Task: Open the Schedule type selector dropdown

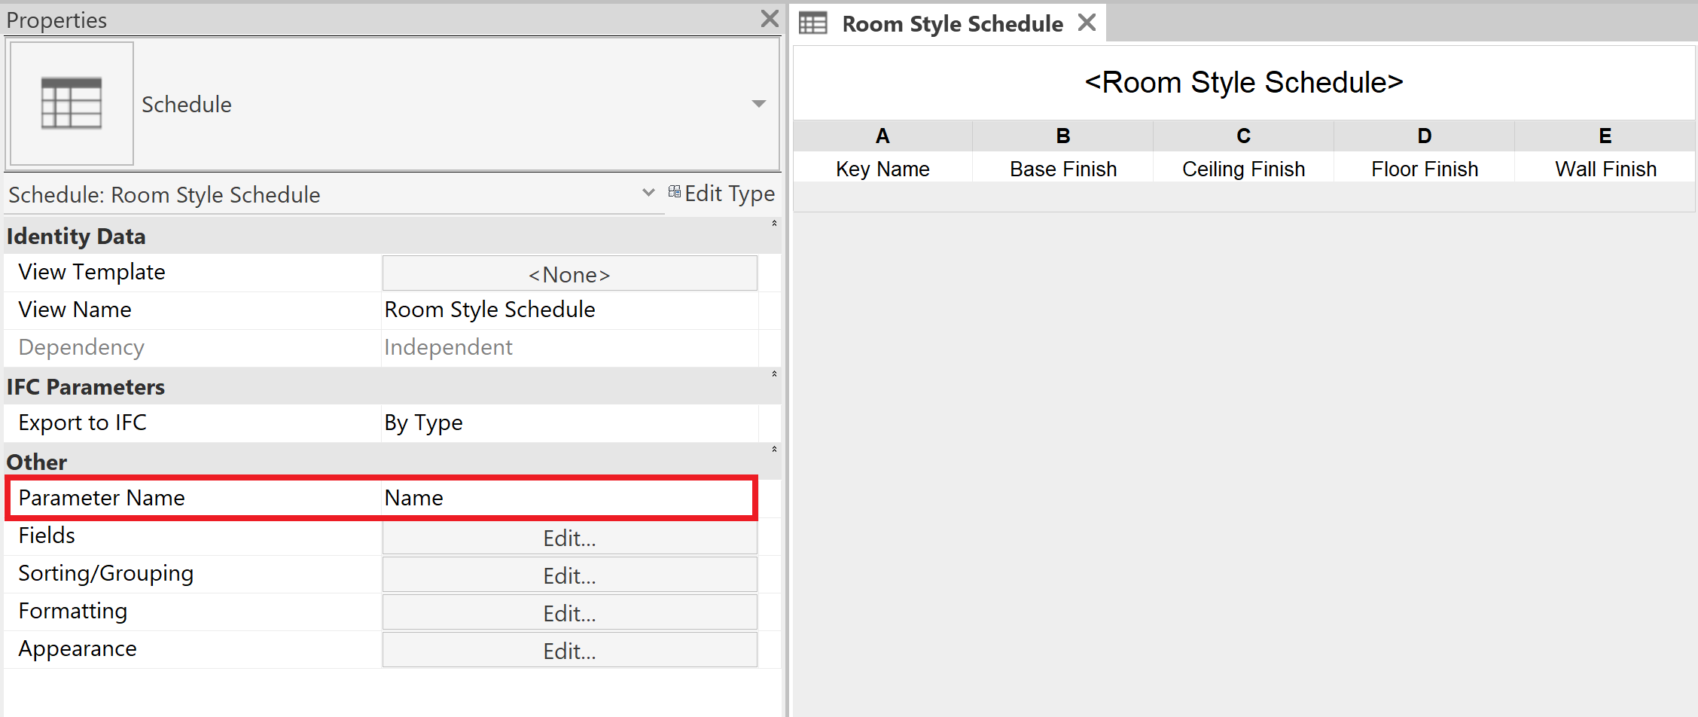Action: [758, 104]
